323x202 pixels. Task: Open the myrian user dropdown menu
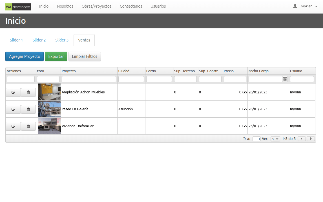(305, 6)
